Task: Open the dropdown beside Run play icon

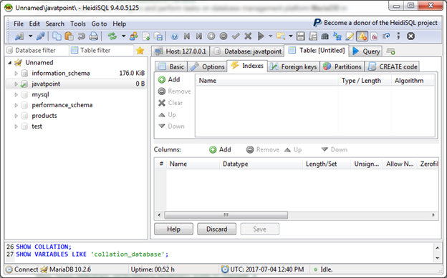Action: click(x=270, y=36)
